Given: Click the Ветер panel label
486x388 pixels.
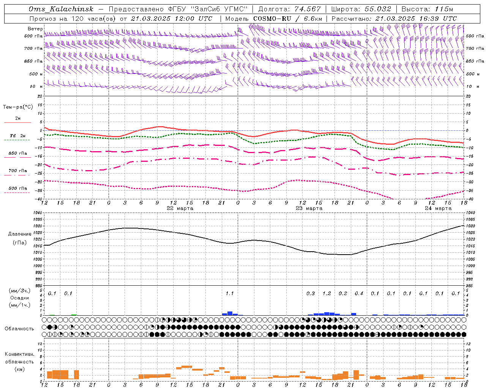Looking at the screenshot, I should [35, 29].
